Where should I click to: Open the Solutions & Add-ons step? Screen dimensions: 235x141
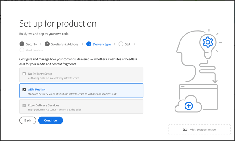65,44
